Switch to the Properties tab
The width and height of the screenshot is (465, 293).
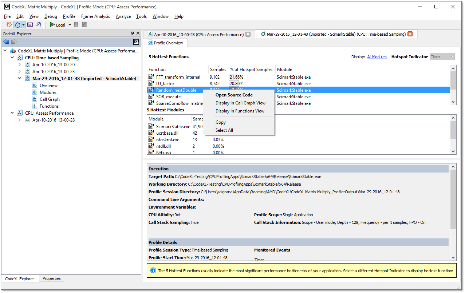(x=51, y=278)
